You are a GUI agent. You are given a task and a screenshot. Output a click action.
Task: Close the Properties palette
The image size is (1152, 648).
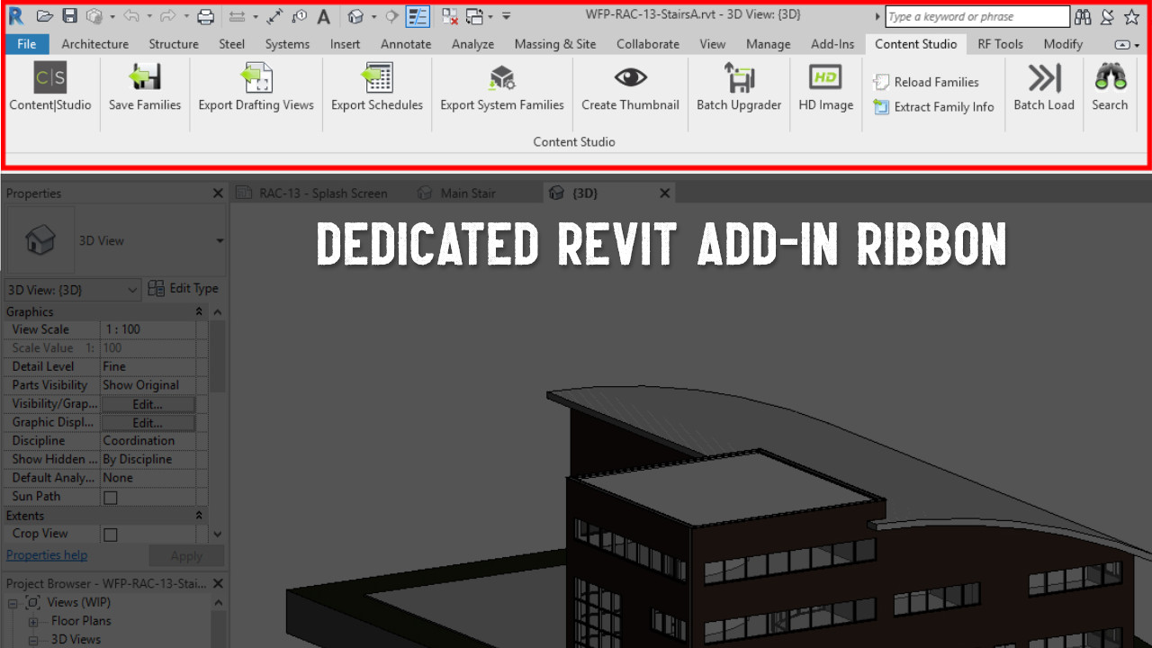pos(218,193)
